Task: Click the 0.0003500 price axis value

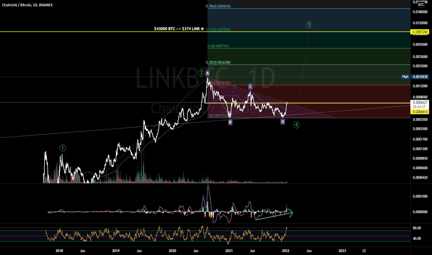Action: click(x=420, y=120)
